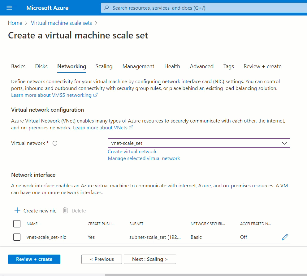Check the vnet-scale_set-nic row checkbox
The height and width of the screenshot is (276, 307).
tap(17, 237)
